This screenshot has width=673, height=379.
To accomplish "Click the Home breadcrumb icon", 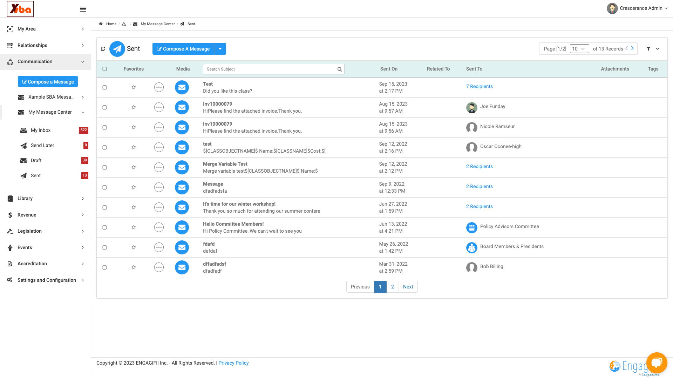I will 101,24.
